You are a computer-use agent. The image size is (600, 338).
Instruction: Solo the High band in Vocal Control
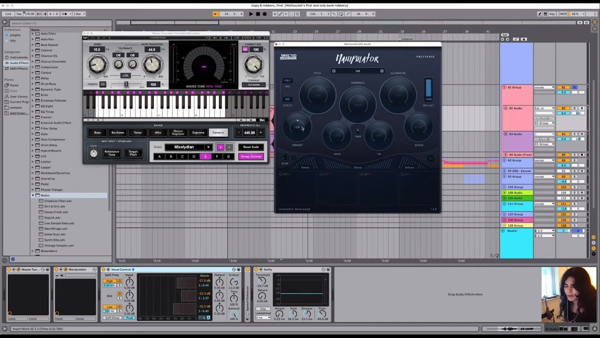point(120,285)
